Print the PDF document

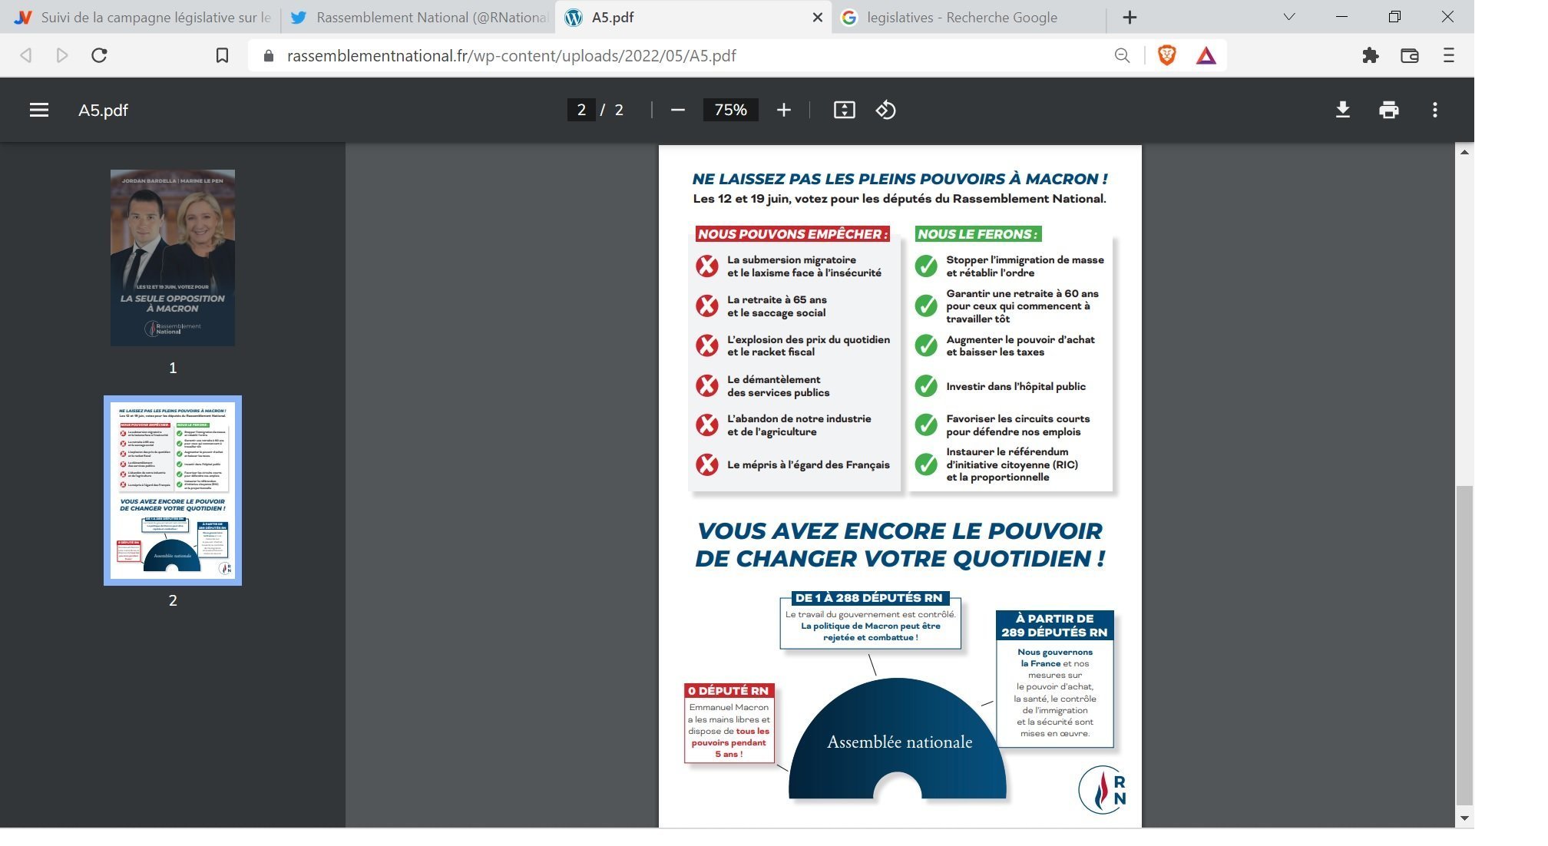[1388, 110]
